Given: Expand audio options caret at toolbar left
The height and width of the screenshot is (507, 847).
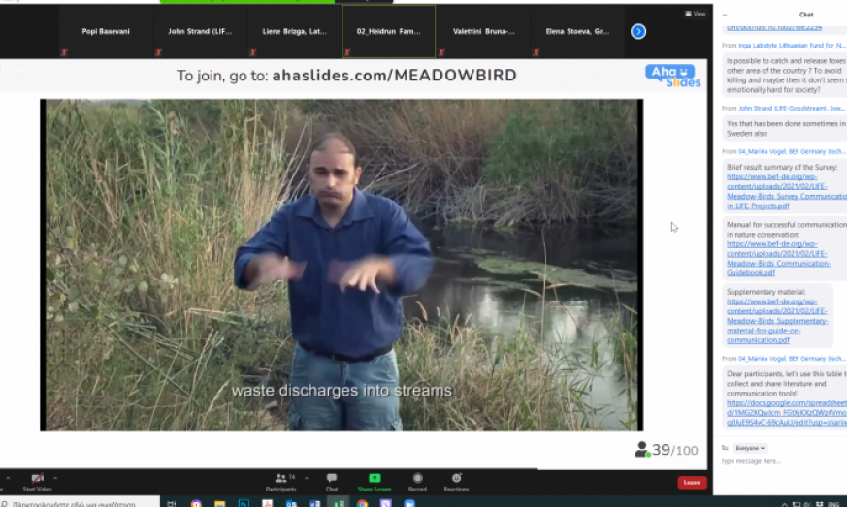Looking at the screenshot, I should 8,478.
